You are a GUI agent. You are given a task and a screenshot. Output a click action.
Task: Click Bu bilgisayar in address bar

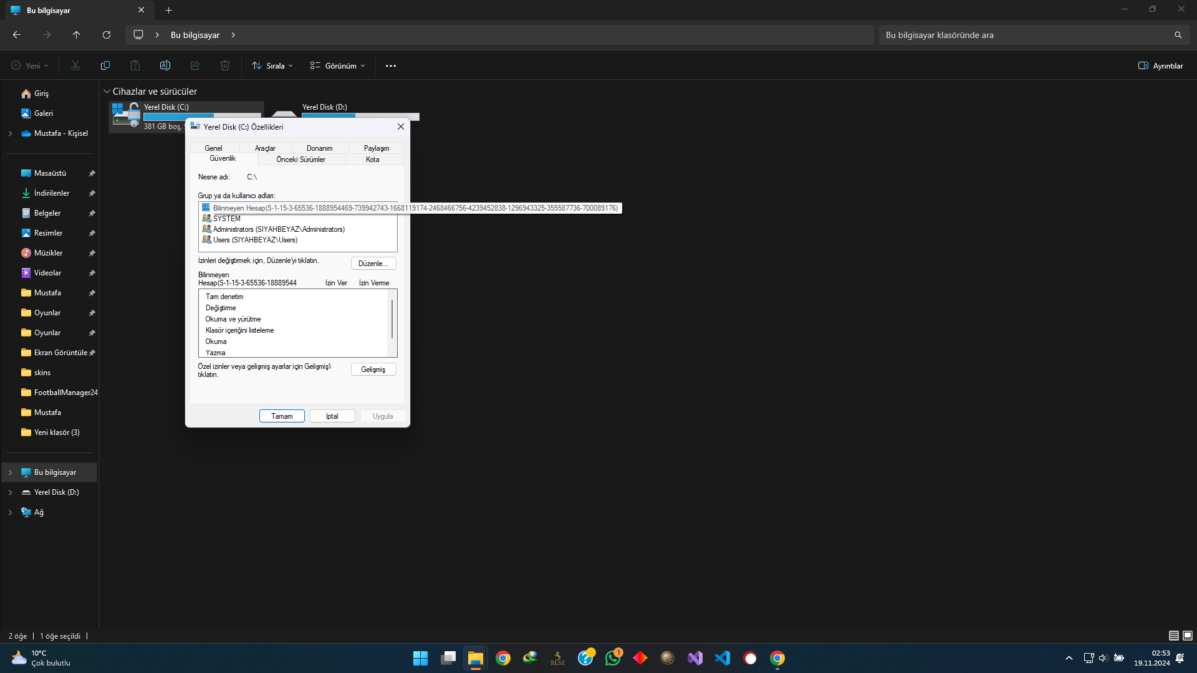195,35
